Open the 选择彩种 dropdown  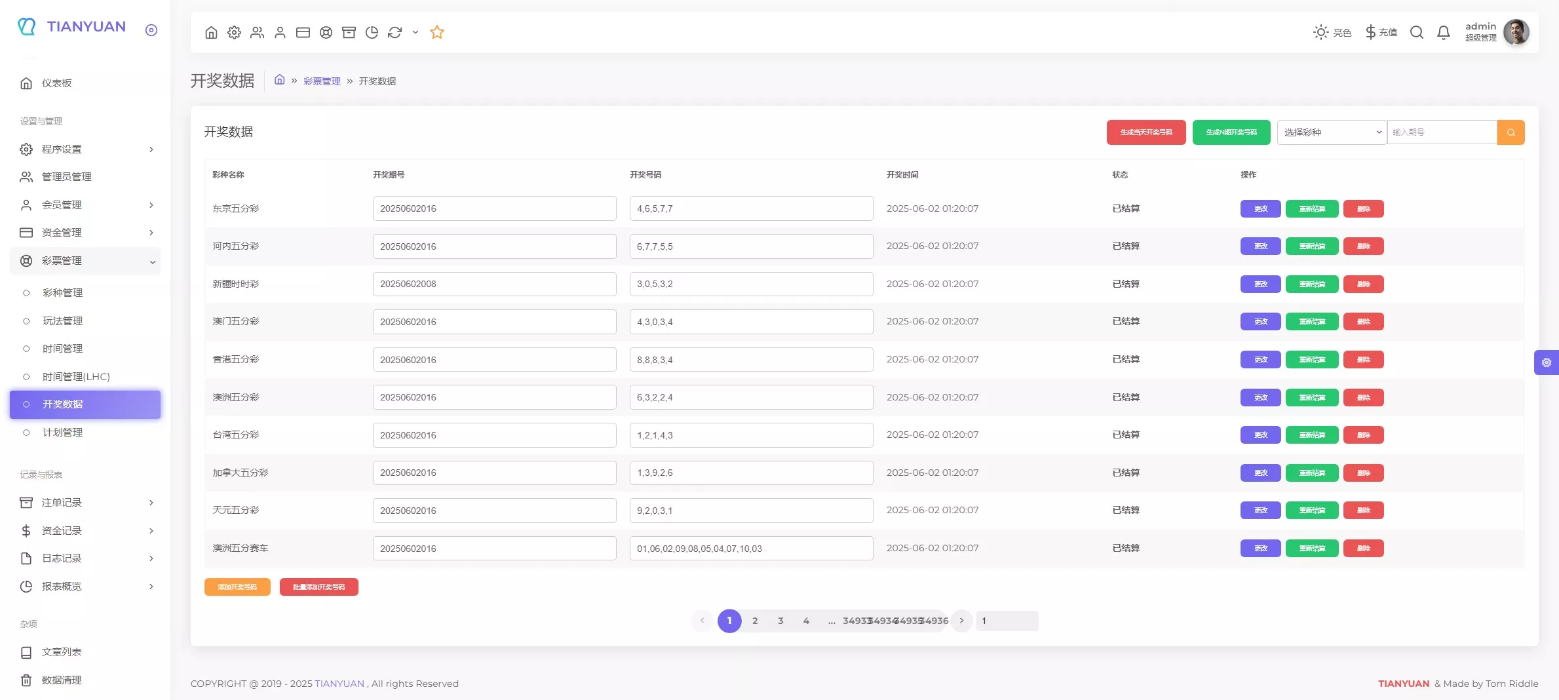[1331, 132]
